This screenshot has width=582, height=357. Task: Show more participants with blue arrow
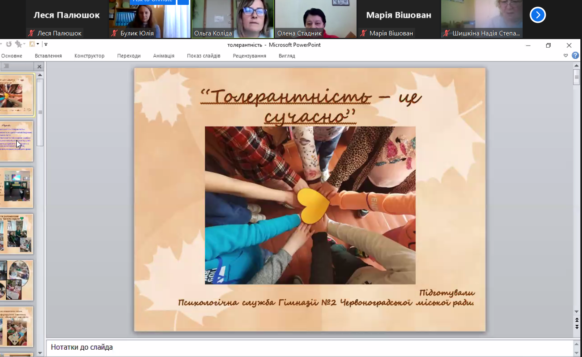[537, 15]
